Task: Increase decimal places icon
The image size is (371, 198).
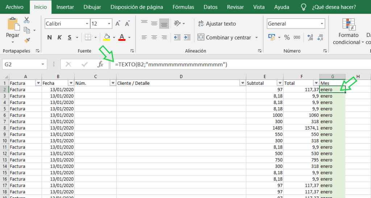Action: (x=310, y=37)
